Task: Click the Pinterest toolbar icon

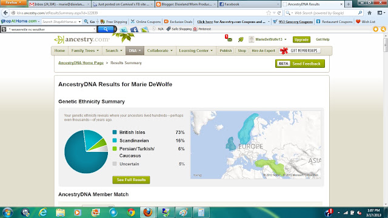Action: [x=195, y=29]
